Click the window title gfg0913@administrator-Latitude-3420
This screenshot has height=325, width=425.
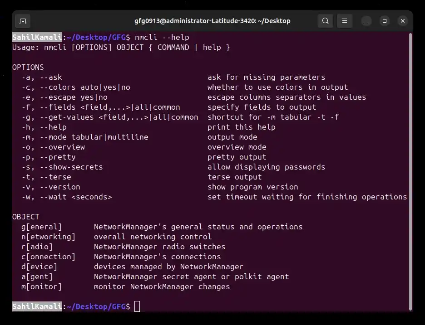tap(212, 21)
